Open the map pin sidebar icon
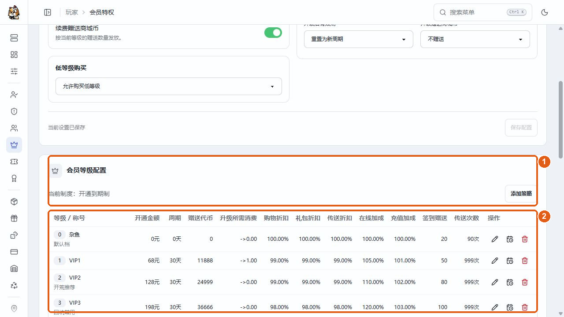The width and height of the screenshot is (564, 317). click(x=14, y=309)
